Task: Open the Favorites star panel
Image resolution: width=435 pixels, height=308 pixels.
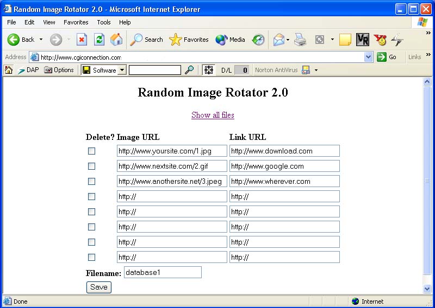Action: [x=189, y=40]
